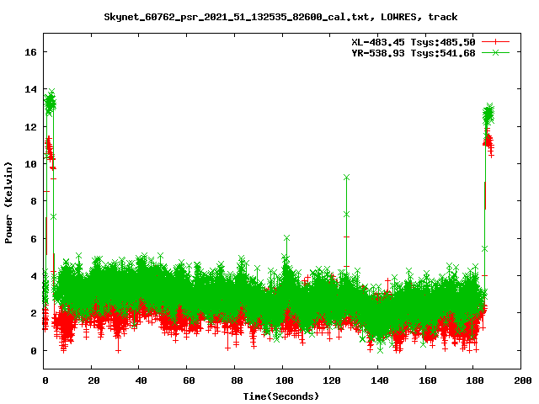The width and height of the screenshot is (539, 404).
Task: Click the x-axis tick label 200
Action: tap(522, 380)
